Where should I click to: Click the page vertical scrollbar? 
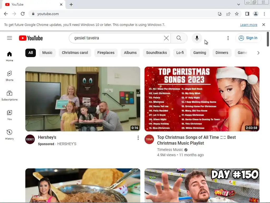[x=268, y=39]
